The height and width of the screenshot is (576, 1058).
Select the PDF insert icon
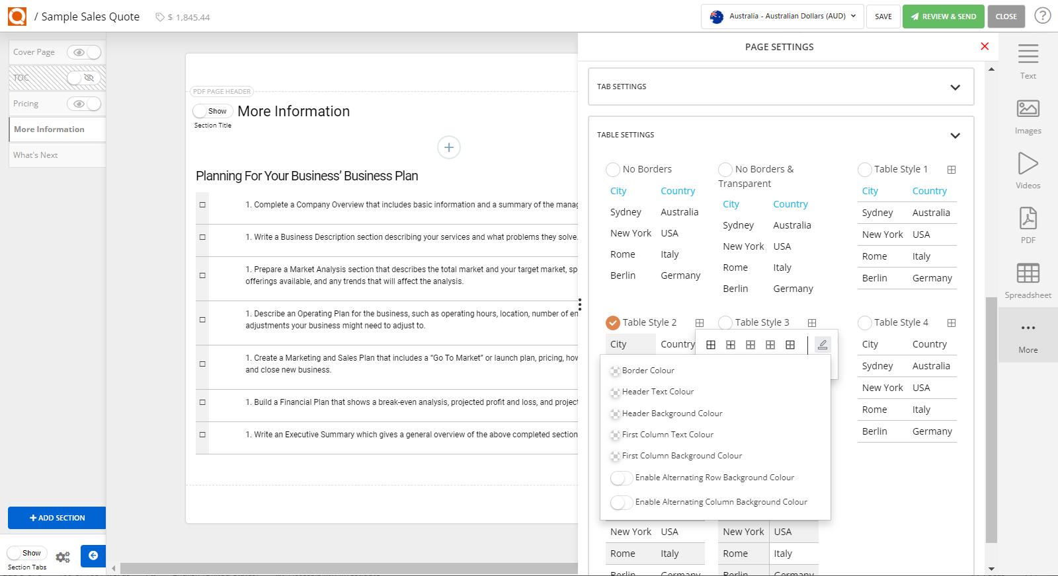pyautogui.click(x=1028, y=219)
